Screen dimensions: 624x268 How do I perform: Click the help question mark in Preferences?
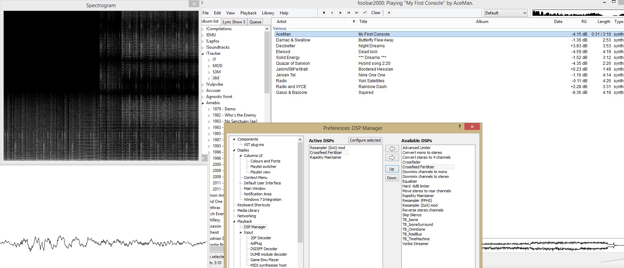click(x=460, y=127)
